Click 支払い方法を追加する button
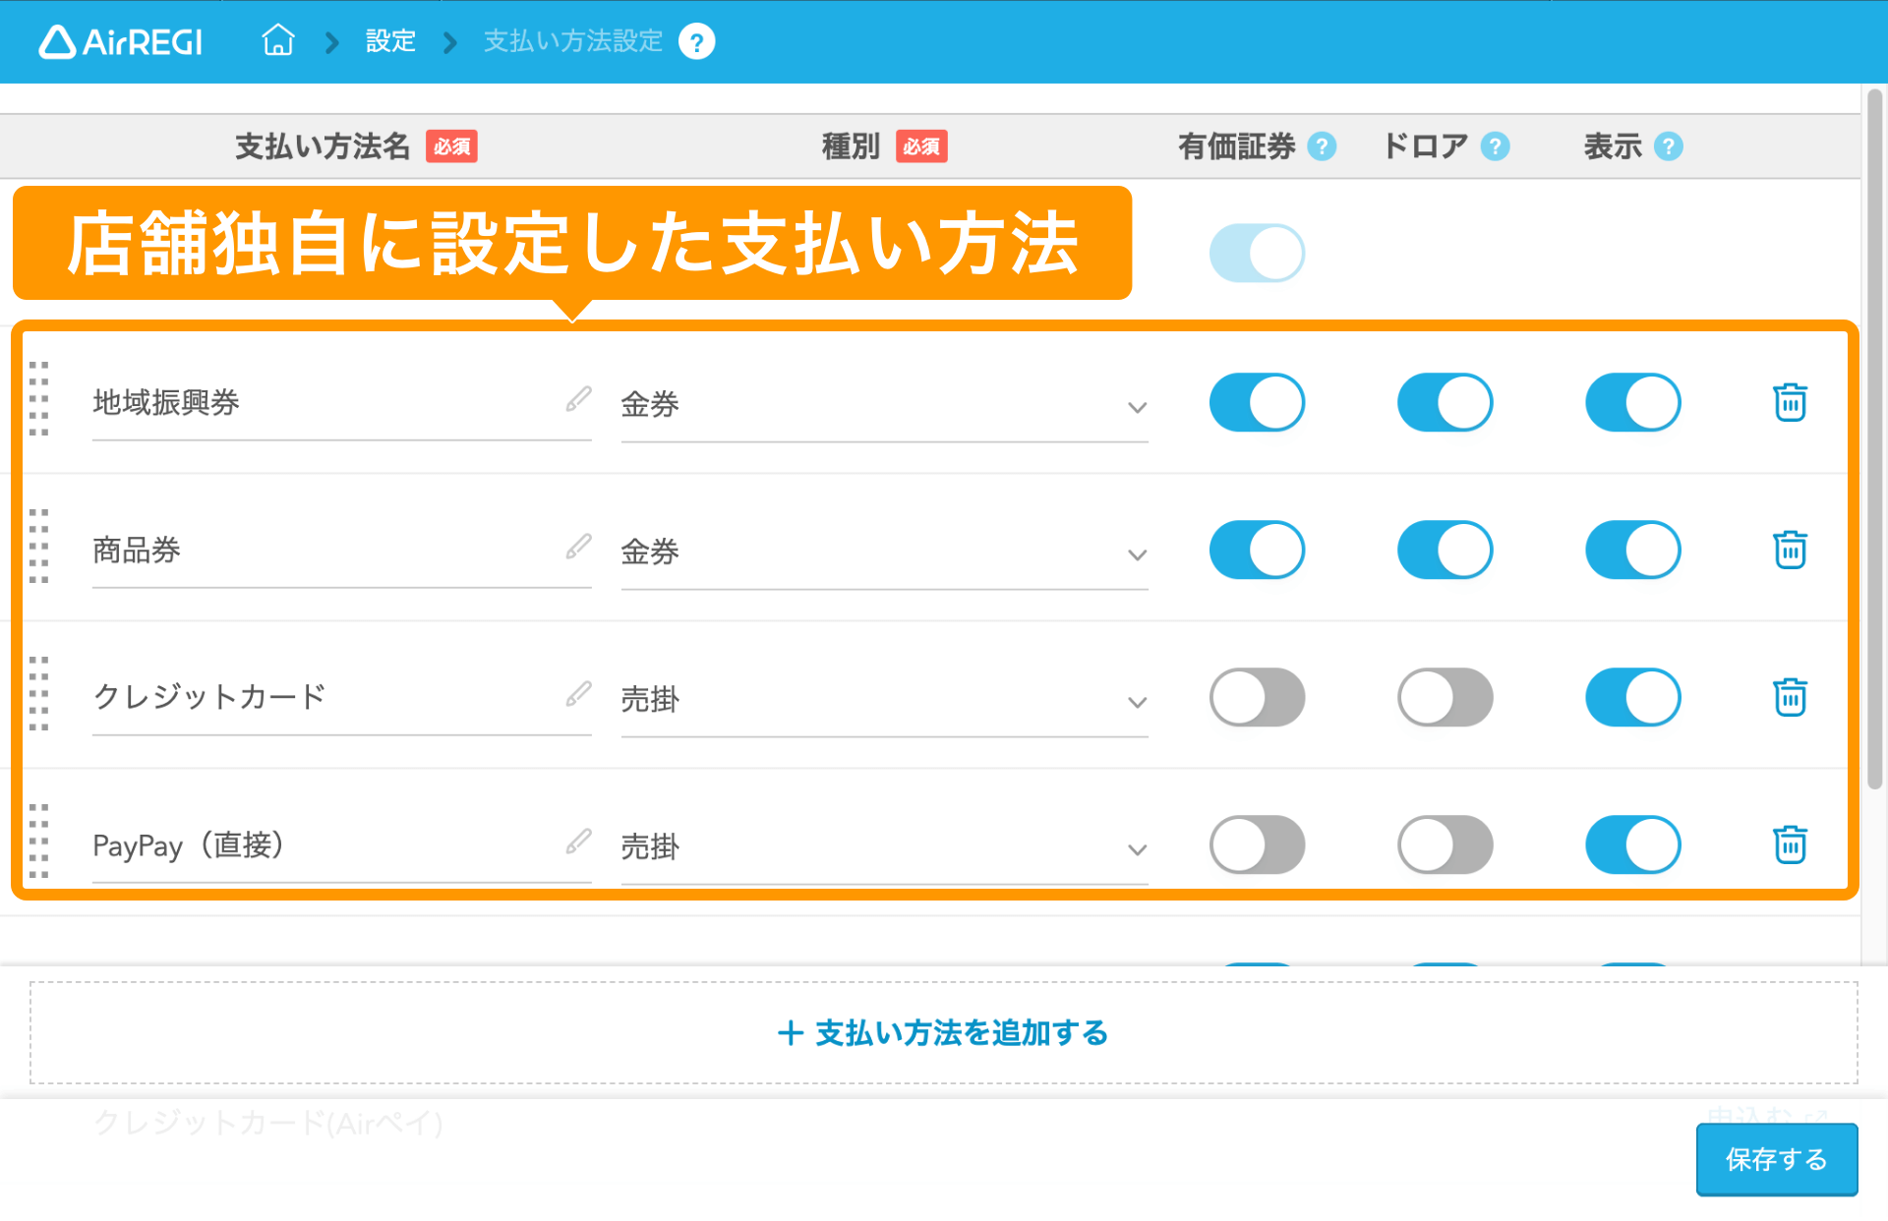 [x=944, y=1032]
